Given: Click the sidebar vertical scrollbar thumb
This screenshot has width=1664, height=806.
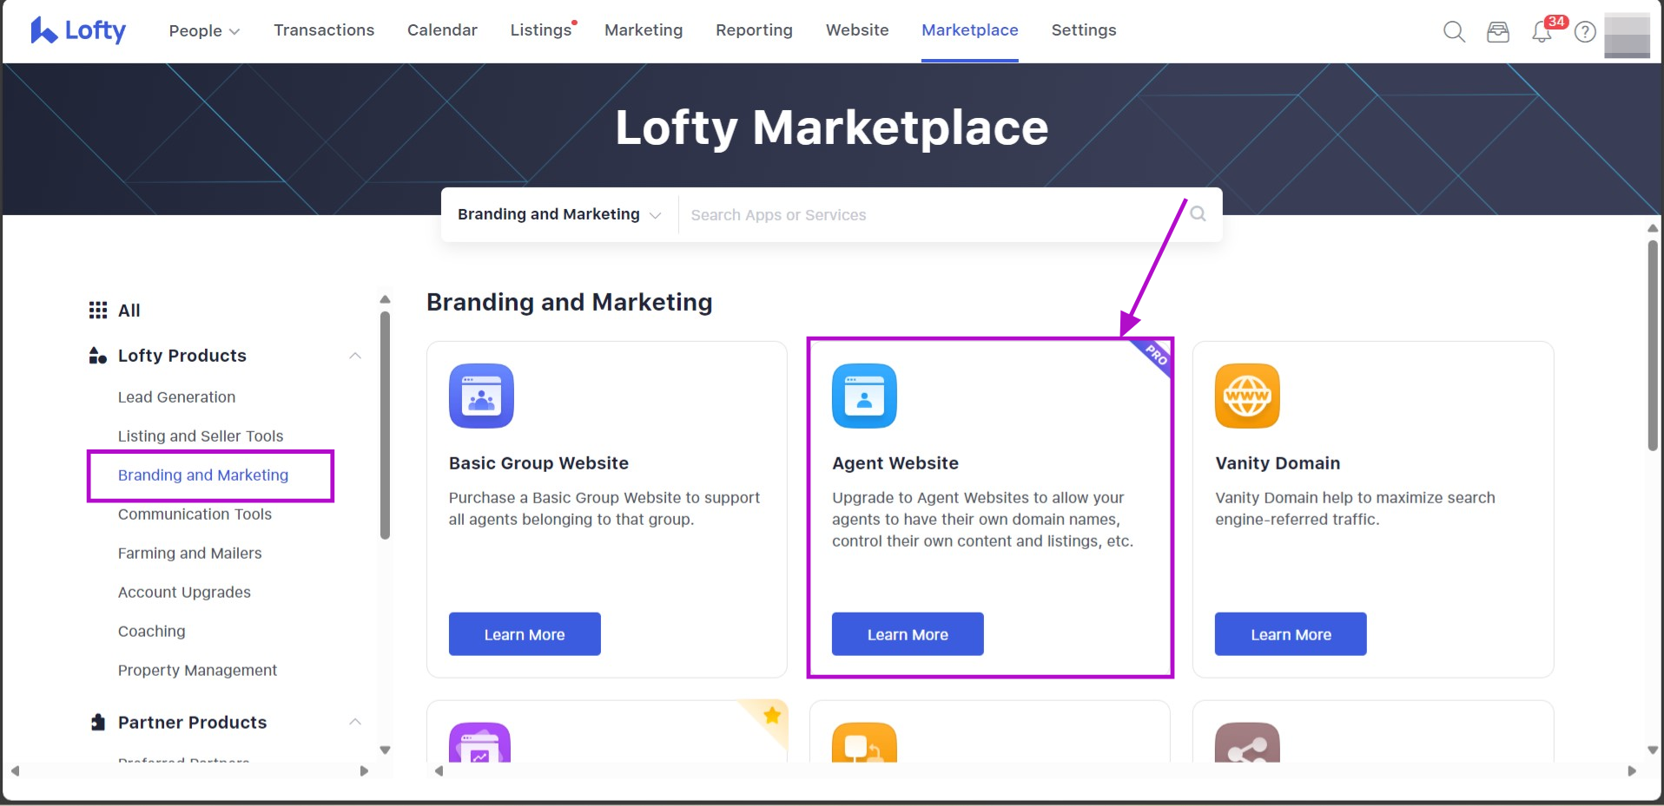Looking at the screenshot, I should point(385,425).
